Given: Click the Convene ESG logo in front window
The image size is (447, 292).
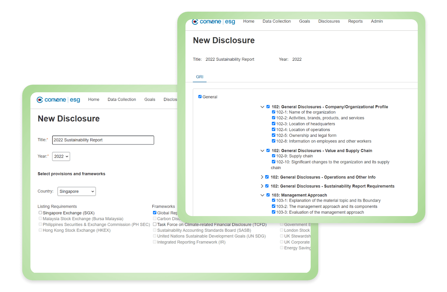Looking at the screenshot, I should [x=213, y=22].
